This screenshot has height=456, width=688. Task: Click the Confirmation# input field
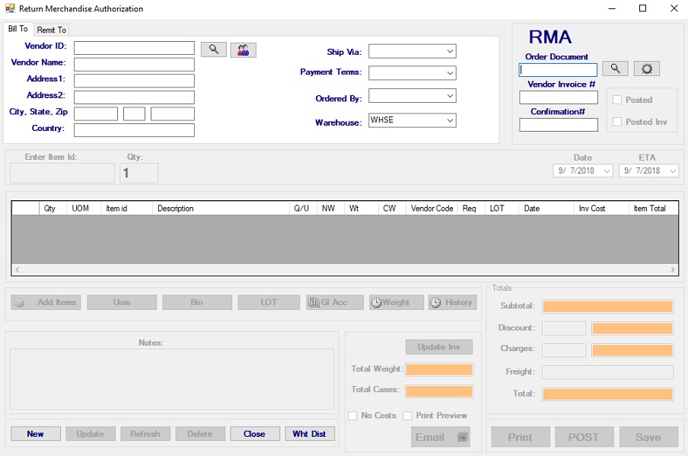click(559, 125)
